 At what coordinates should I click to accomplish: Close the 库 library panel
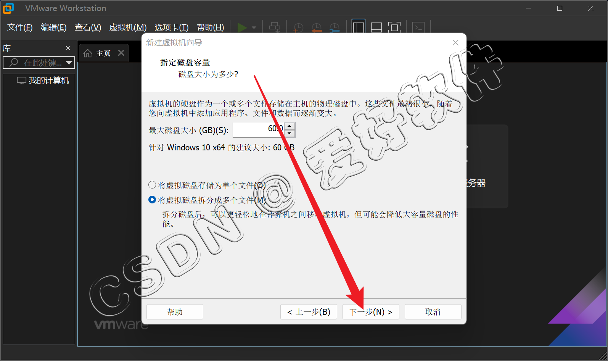pos(68,48)
